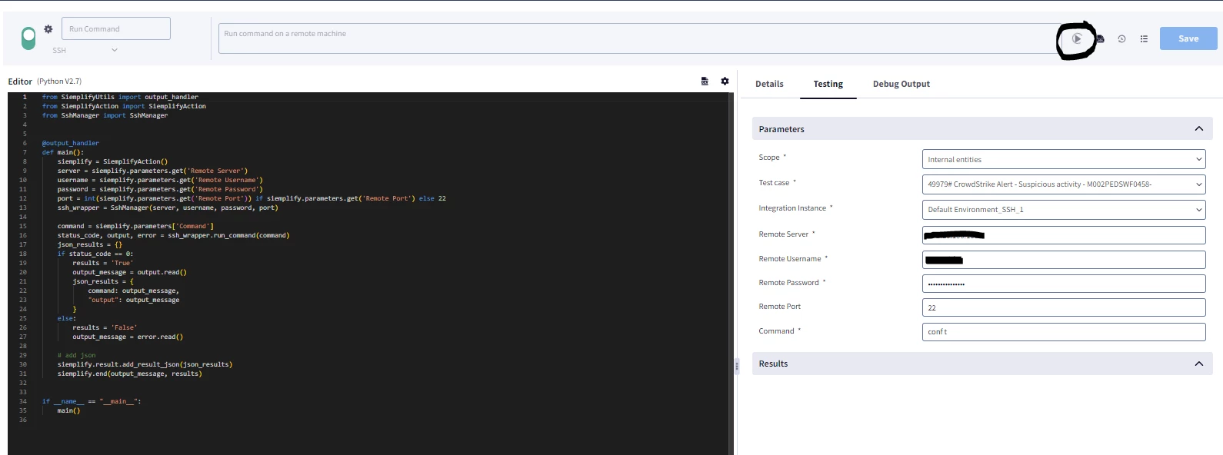Click the final 'main()' call line

(x=68, y=410)
